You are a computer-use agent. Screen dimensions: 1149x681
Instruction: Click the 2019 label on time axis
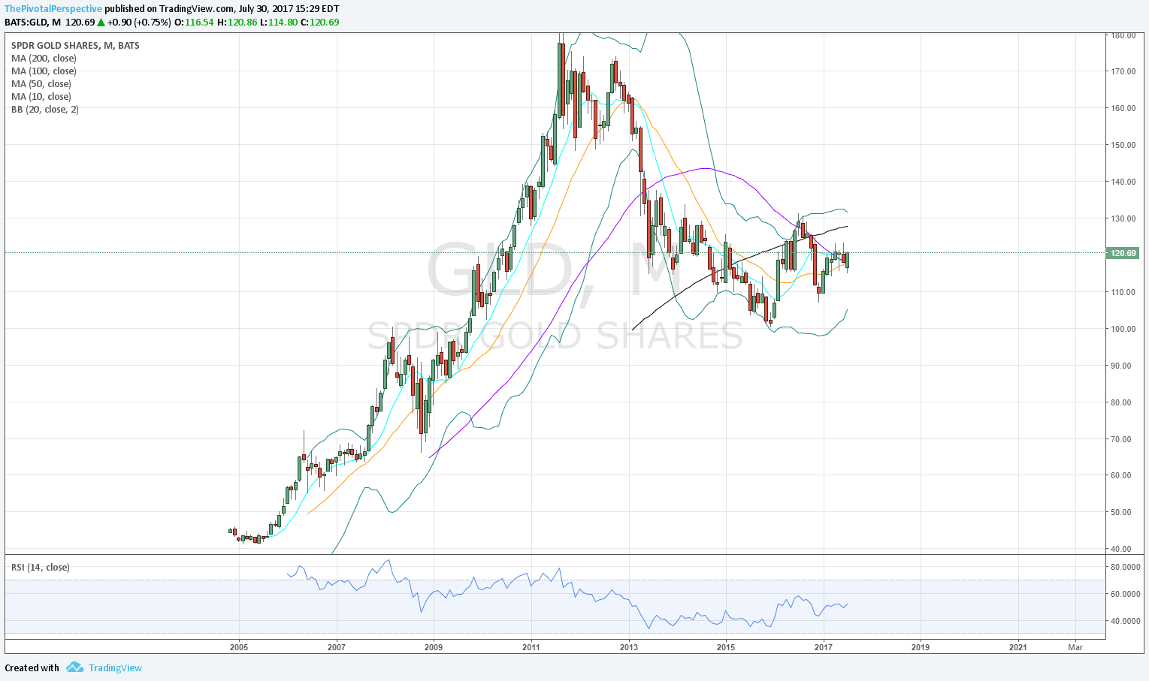click(x=921, y=646)
